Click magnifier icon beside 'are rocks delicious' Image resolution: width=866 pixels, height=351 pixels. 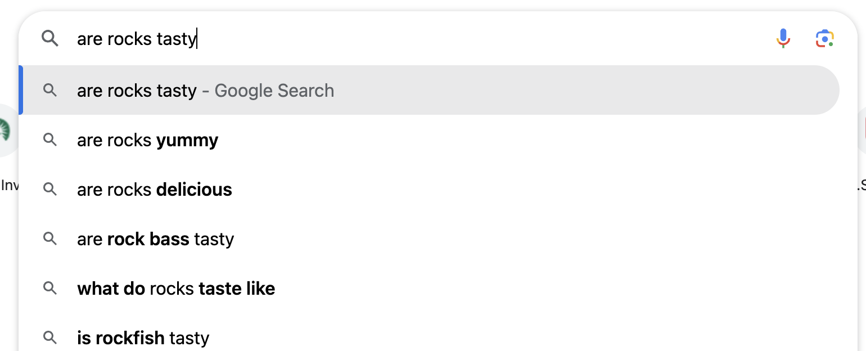point(50,189)
